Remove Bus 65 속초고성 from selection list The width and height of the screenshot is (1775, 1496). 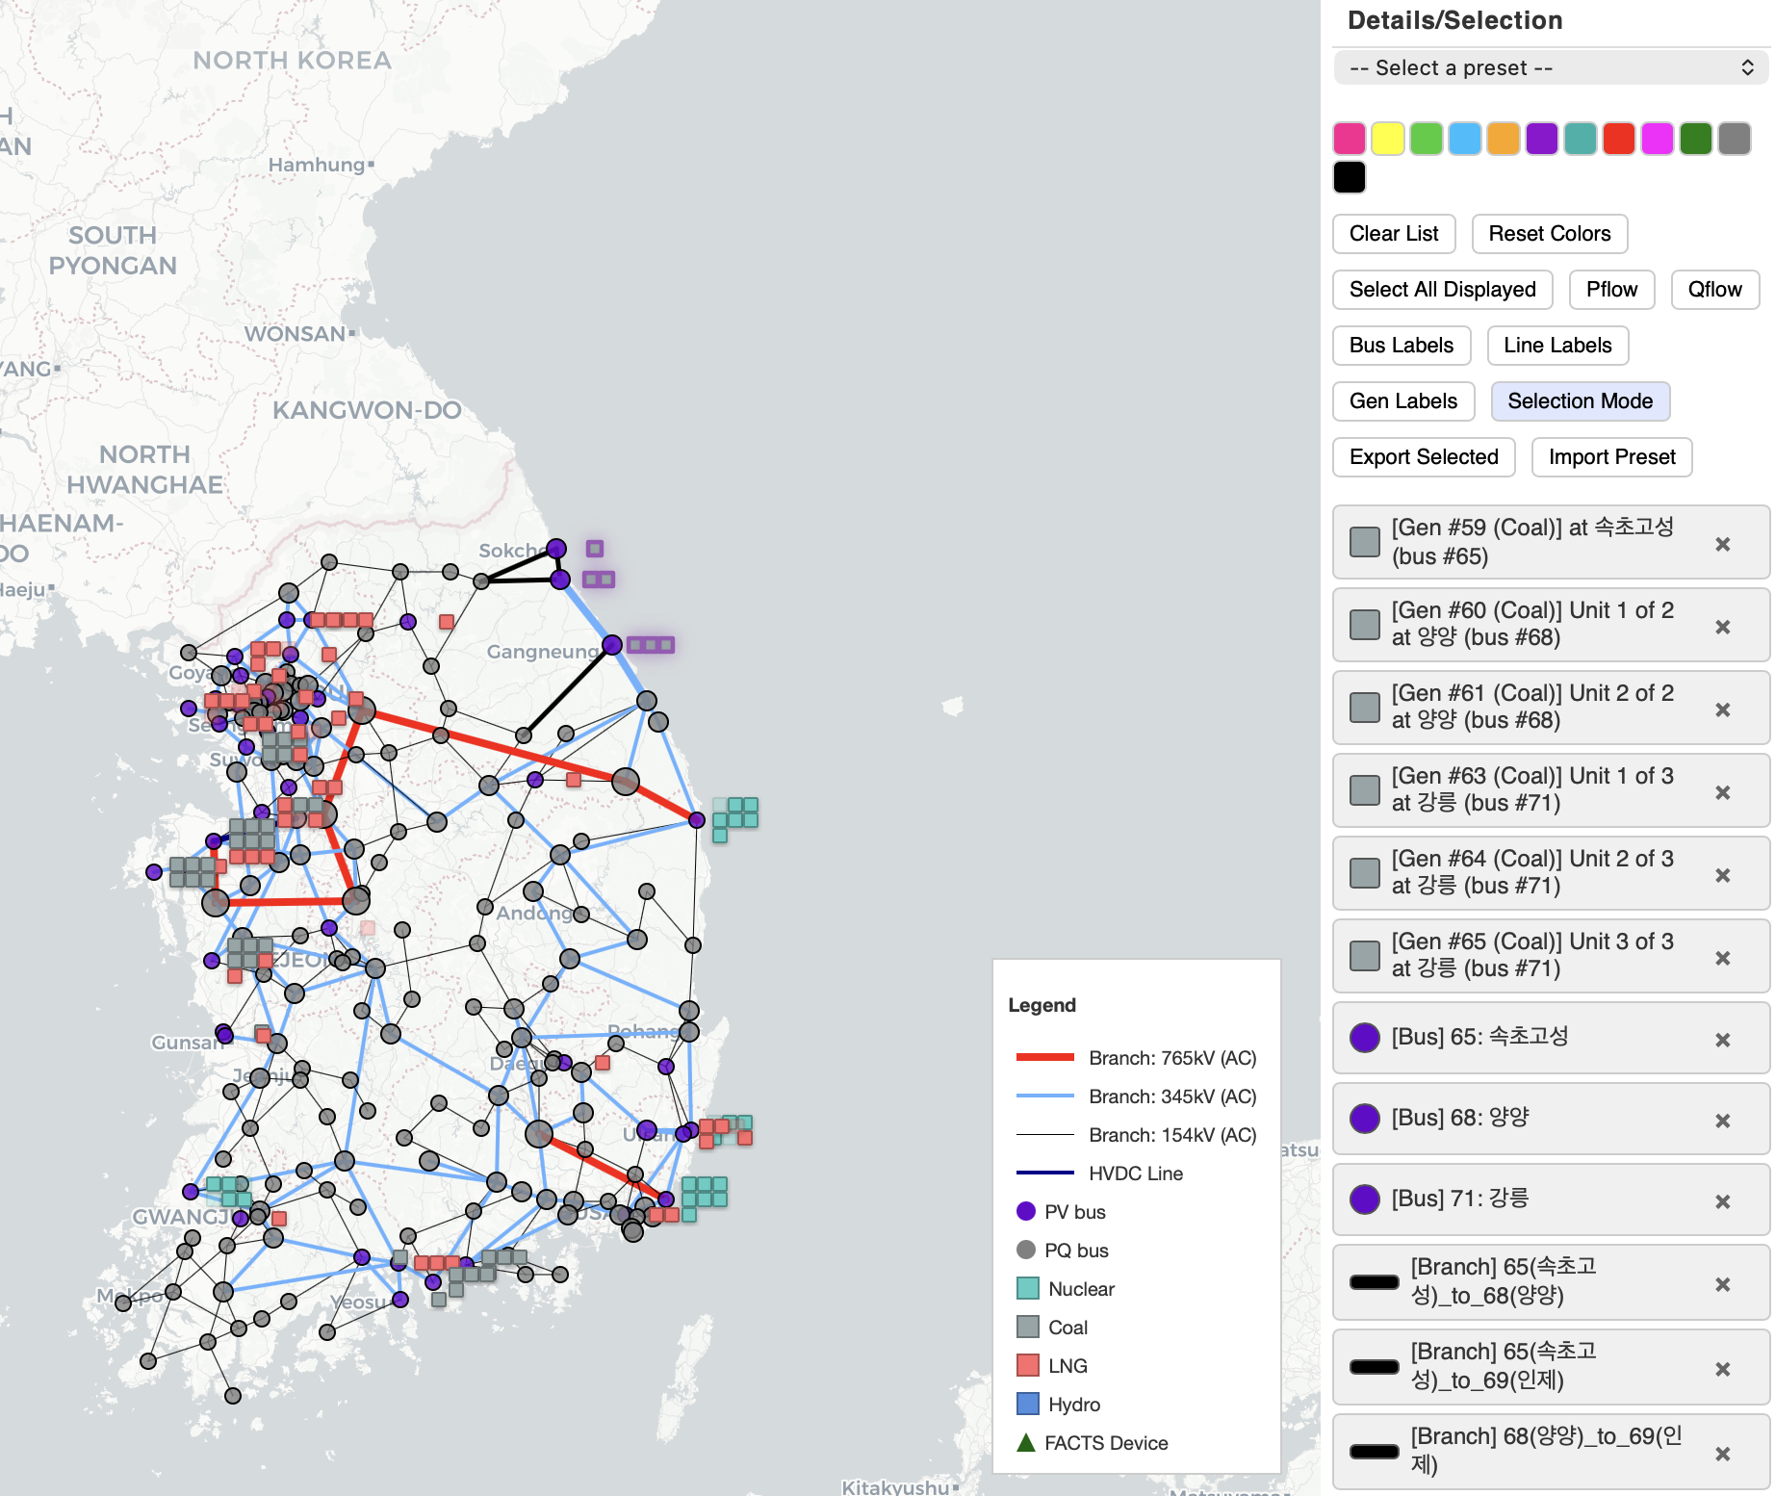[x=1722, y=1040]
